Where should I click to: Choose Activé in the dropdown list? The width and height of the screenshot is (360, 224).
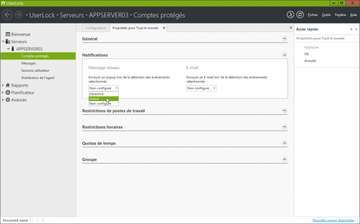103,99
